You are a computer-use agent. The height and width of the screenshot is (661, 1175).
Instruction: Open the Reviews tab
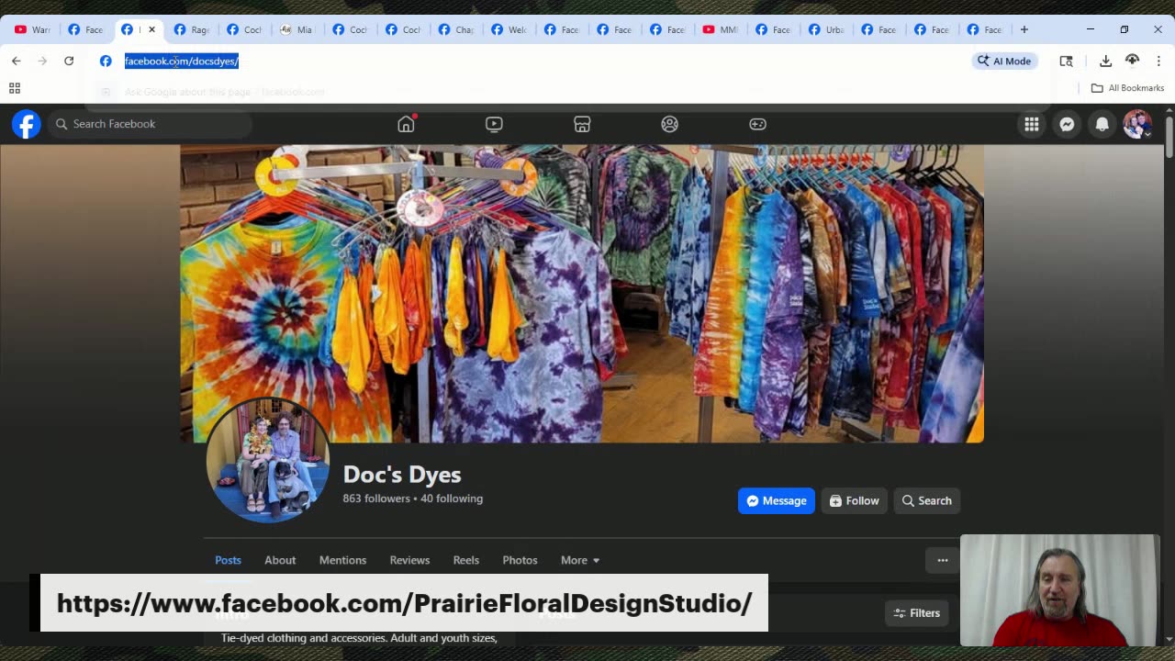tap(409, 560)
